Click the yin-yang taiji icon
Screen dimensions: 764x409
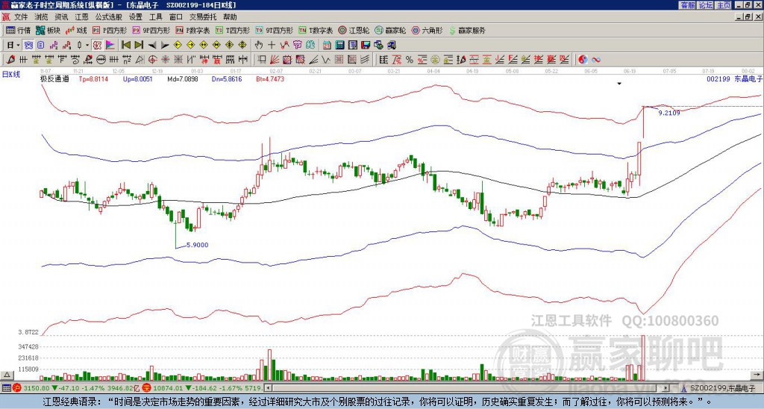pyautogui.click(x=583, y=60)
